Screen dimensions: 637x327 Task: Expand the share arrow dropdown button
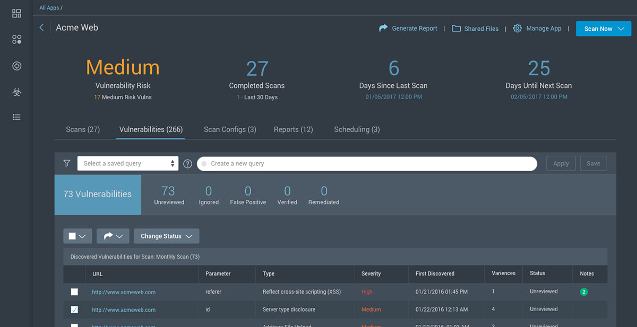(113, 236)
